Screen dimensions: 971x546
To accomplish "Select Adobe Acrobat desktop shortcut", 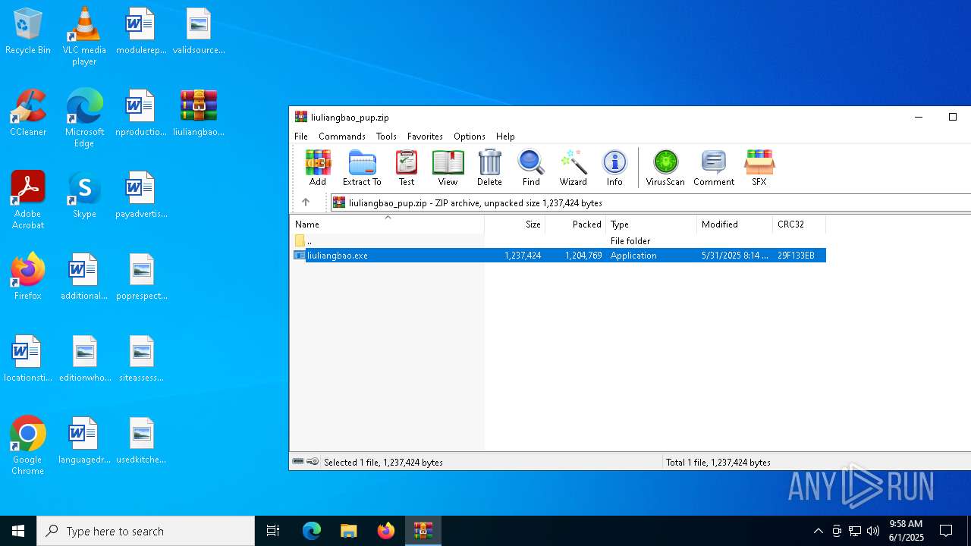I will point(28,200).
